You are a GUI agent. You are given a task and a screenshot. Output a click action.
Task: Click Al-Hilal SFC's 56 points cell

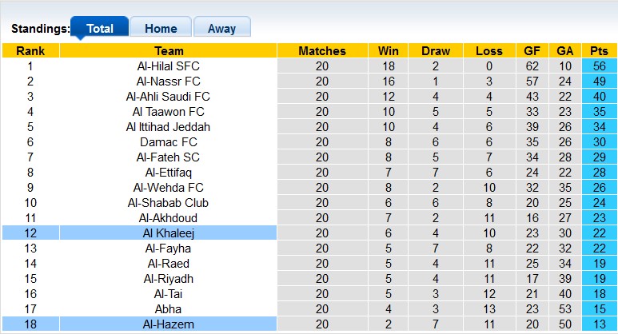599,66
